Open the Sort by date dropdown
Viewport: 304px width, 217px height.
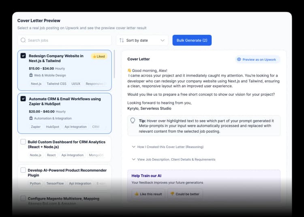(142, 40)
